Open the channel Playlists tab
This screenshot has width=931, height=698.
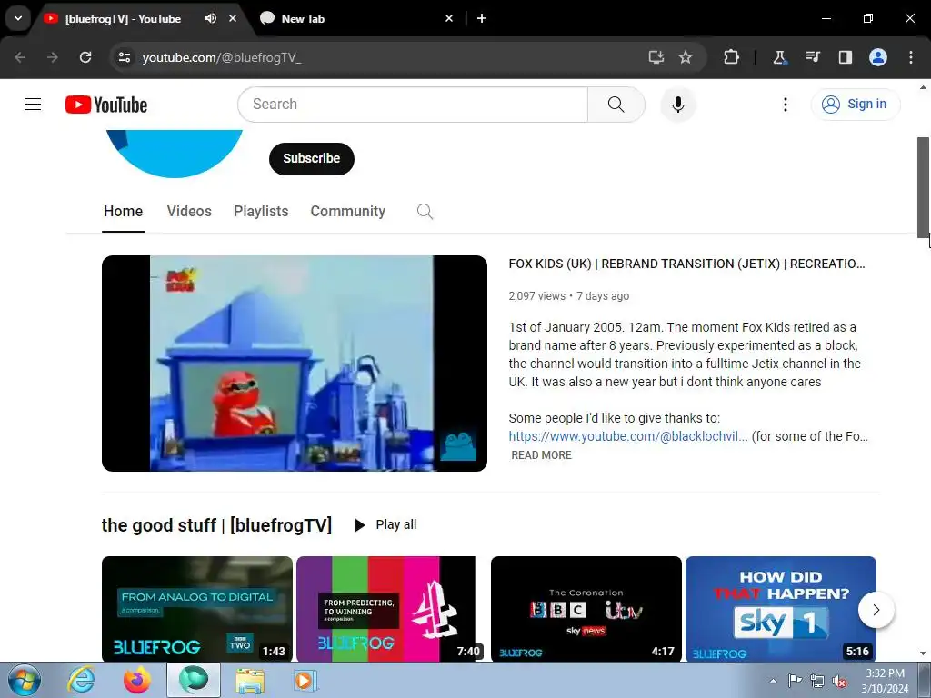click(261, 211)
